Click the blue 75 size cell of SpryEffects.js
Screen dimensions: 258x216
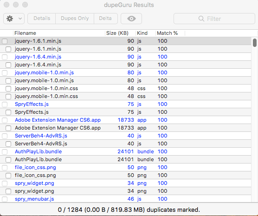point(131,105)
